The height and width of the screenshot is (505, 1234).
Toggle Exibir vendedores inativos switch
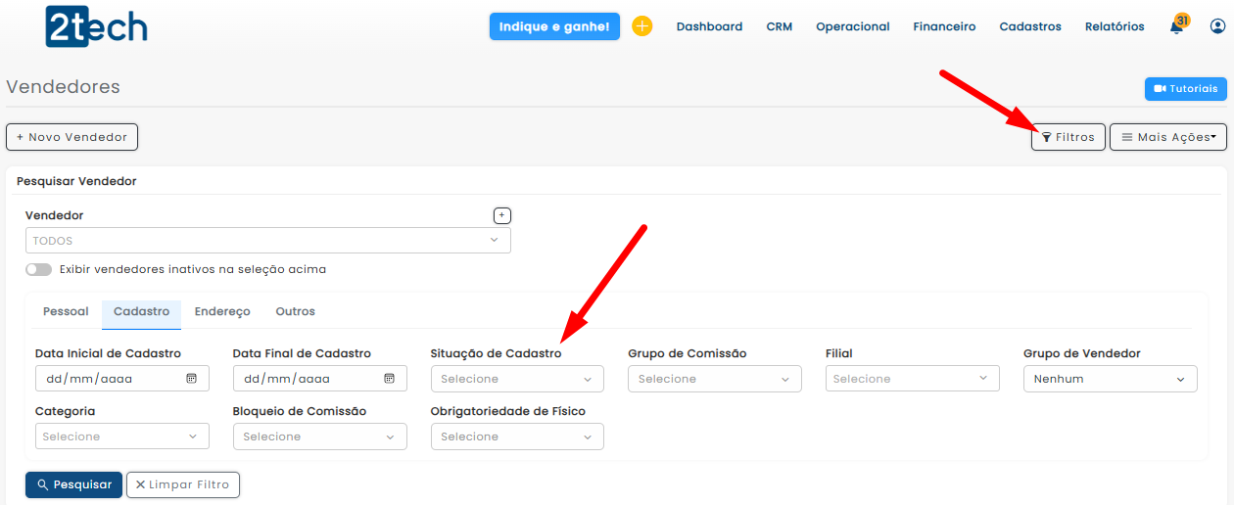pos(38,269)
